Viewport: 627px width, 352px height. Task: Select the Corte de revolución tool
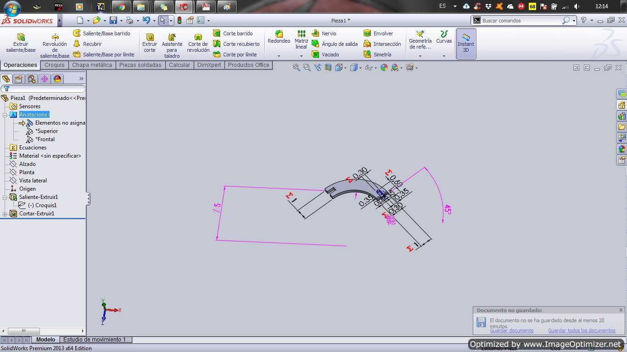198,43
